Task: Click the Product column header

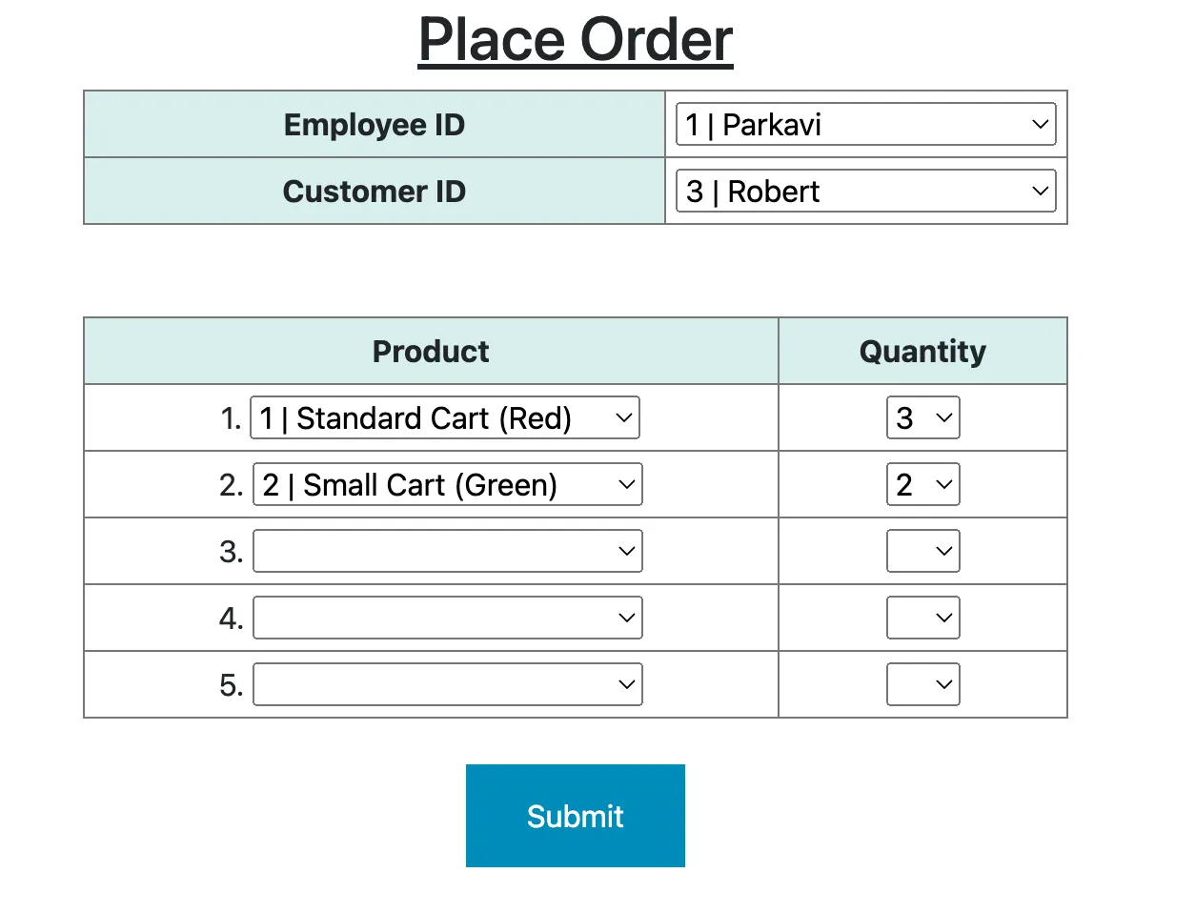Action: click(x=431, y=351)
